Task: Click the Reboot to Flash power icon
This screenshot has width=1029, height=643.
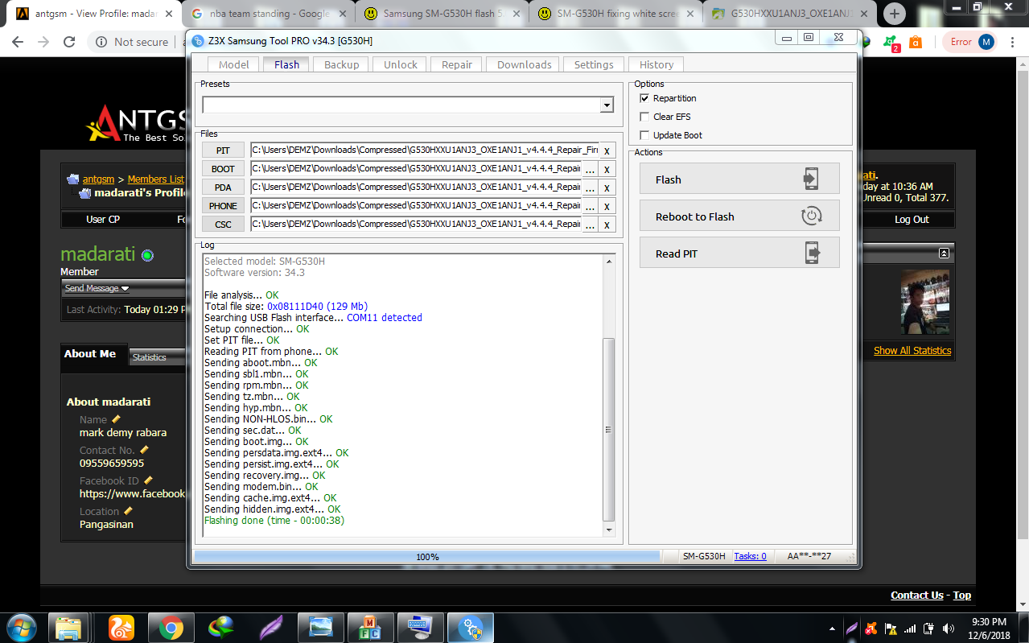Action: tap(810, 216)
